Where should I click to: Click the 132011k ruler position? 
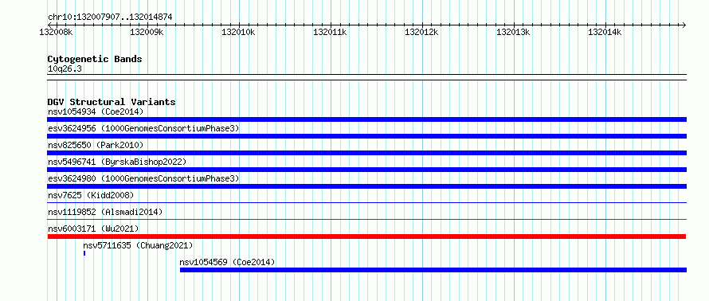coord(330,32)
